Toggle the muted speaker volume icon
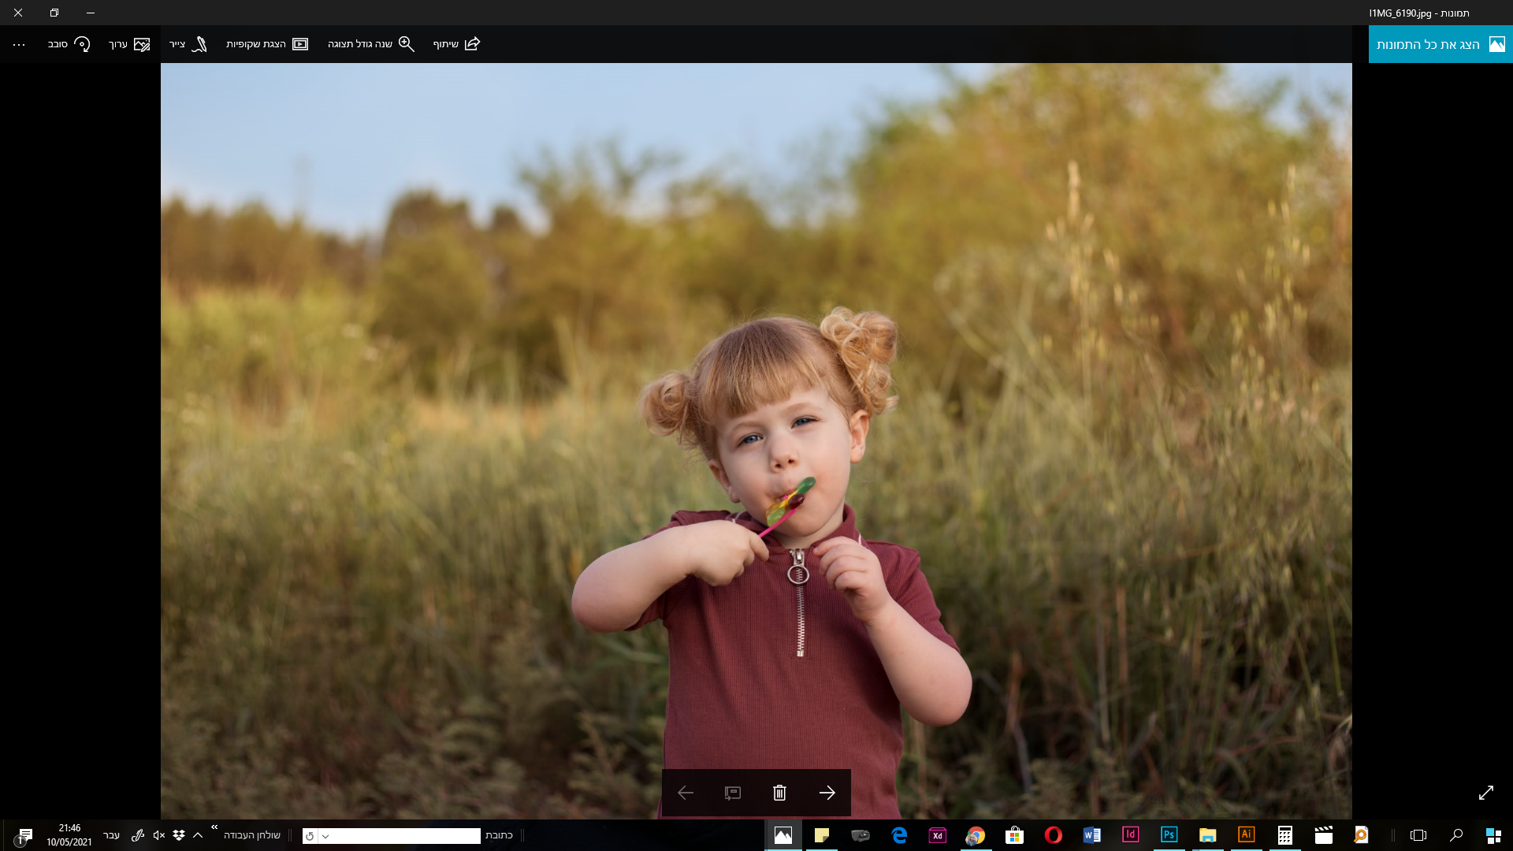Screen dimensions: 1513x851 (158, 835)
